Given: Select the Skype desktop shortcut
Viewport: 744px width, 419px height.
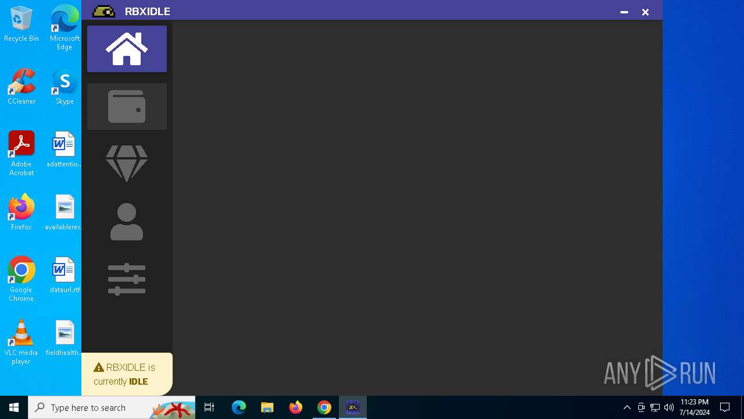Looking at the screenshot, I should tap(65, 87).
